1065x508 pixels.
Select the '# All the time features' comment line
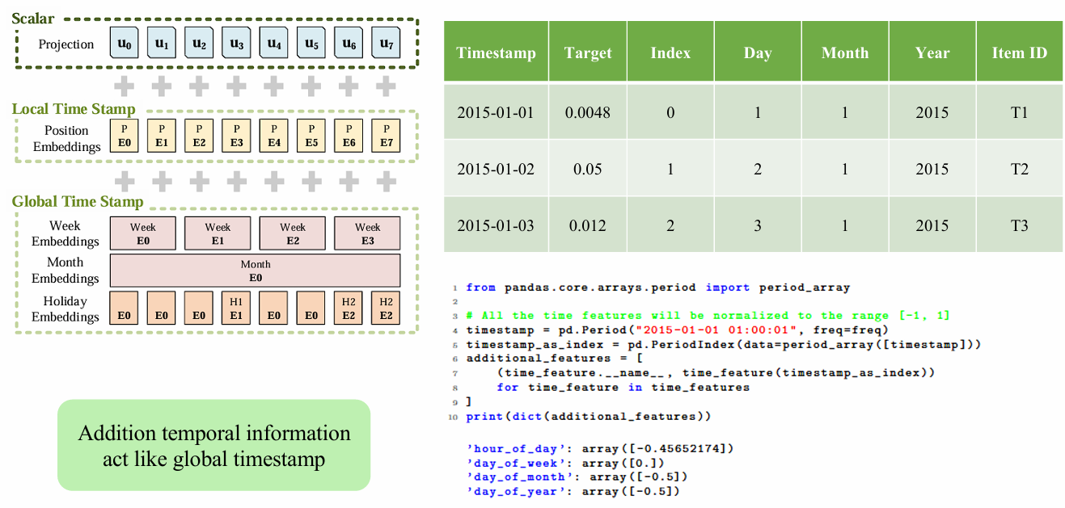(708, 316)
